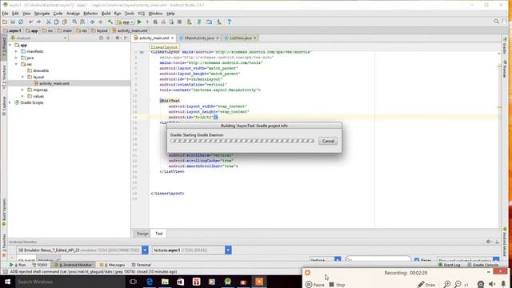Expand the mipmap folder

pyautogui.click(x=23, y=90)
